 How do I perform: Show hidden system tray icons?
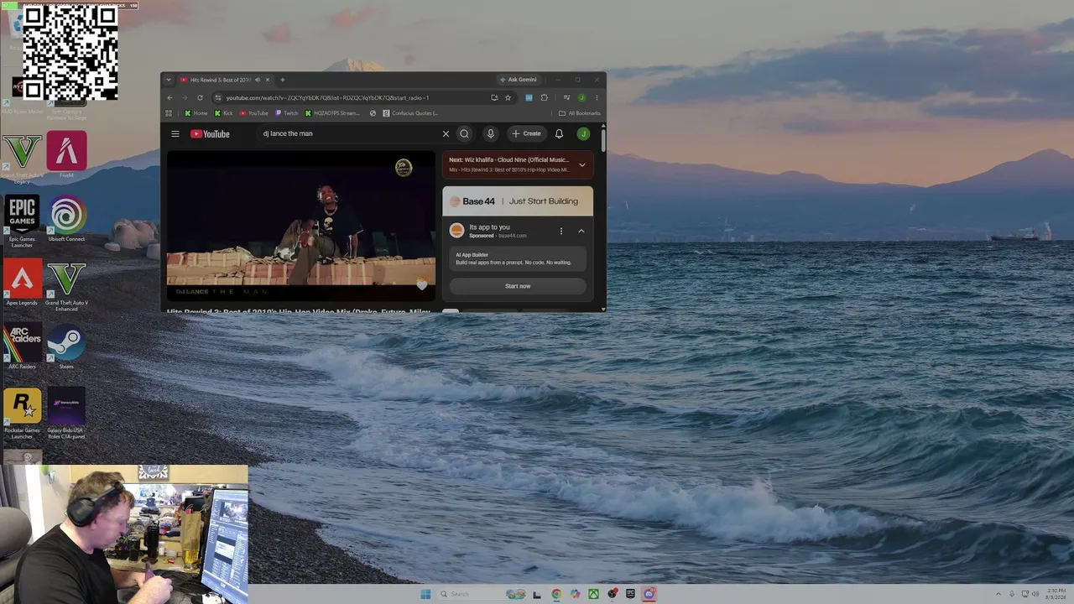pyautogui.click(x=998, y=594)
